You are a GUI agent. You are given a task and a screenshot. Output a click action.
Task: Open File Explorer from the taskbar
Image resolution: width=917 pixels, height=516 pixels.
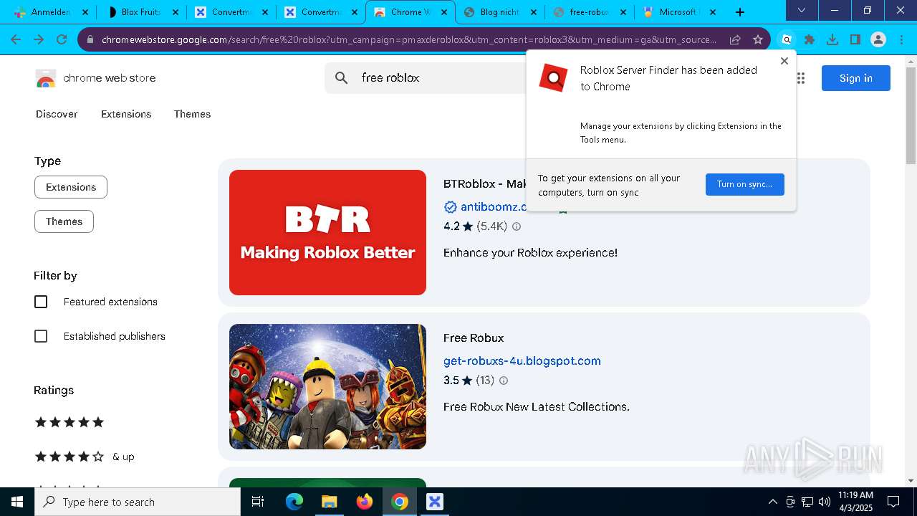coord(329,502)
